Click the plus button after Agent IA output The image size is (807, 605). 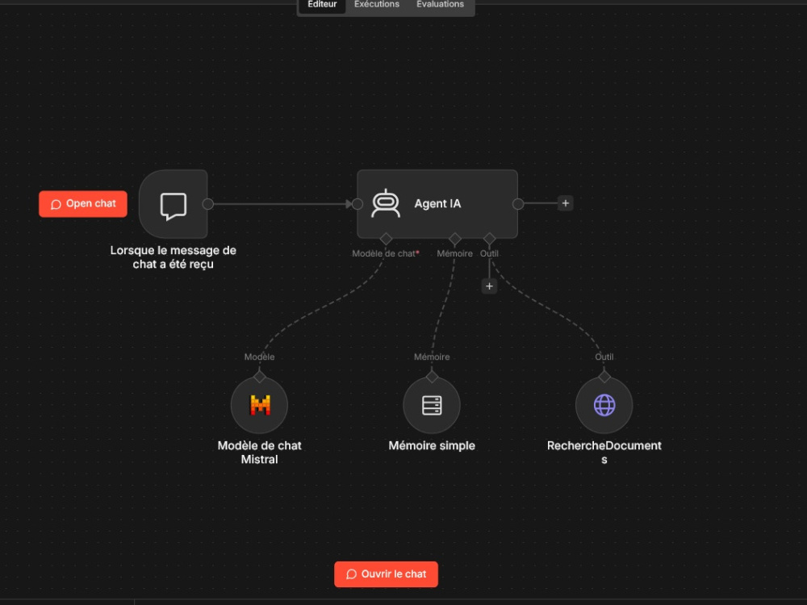pyautogui.click(x=566, y=203)
